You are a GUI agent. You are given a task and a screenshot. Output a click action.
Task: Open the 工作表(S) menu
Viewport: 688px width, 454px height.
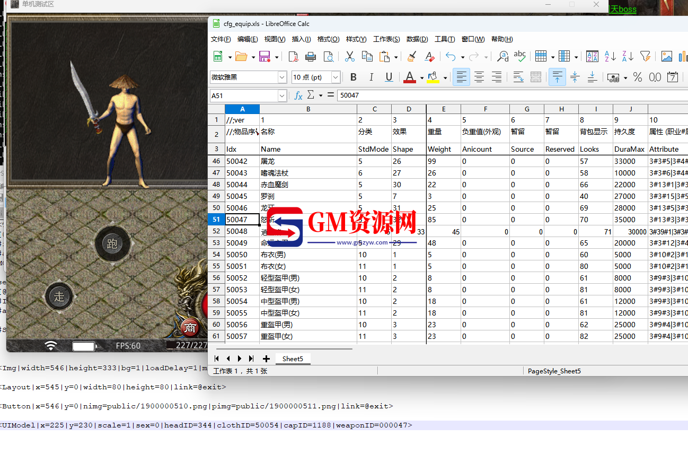386,39
